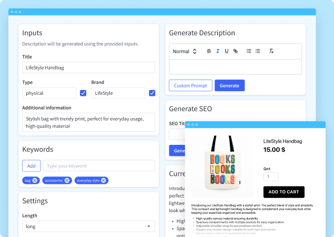Uncheck the checkbox beside the Brand field
The image size is (334, 237).
coord(152,93)
